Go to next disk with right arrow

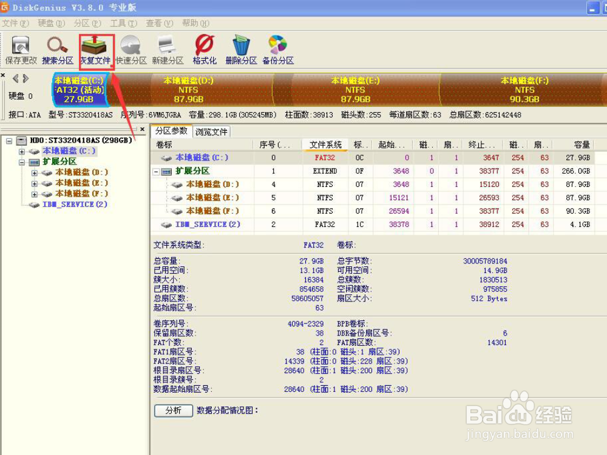click(x=25, y=79)
